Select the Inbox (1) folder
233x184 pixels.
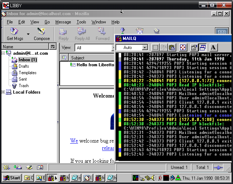(28, 60)
